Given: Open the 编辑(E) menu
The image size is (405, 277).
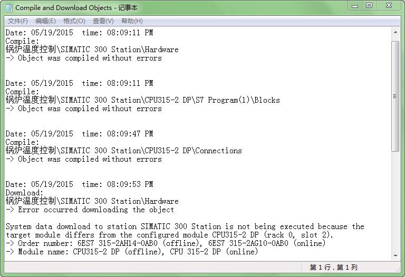Looking at the screenshot, I should pyautogui.click(x=45, y=21).
